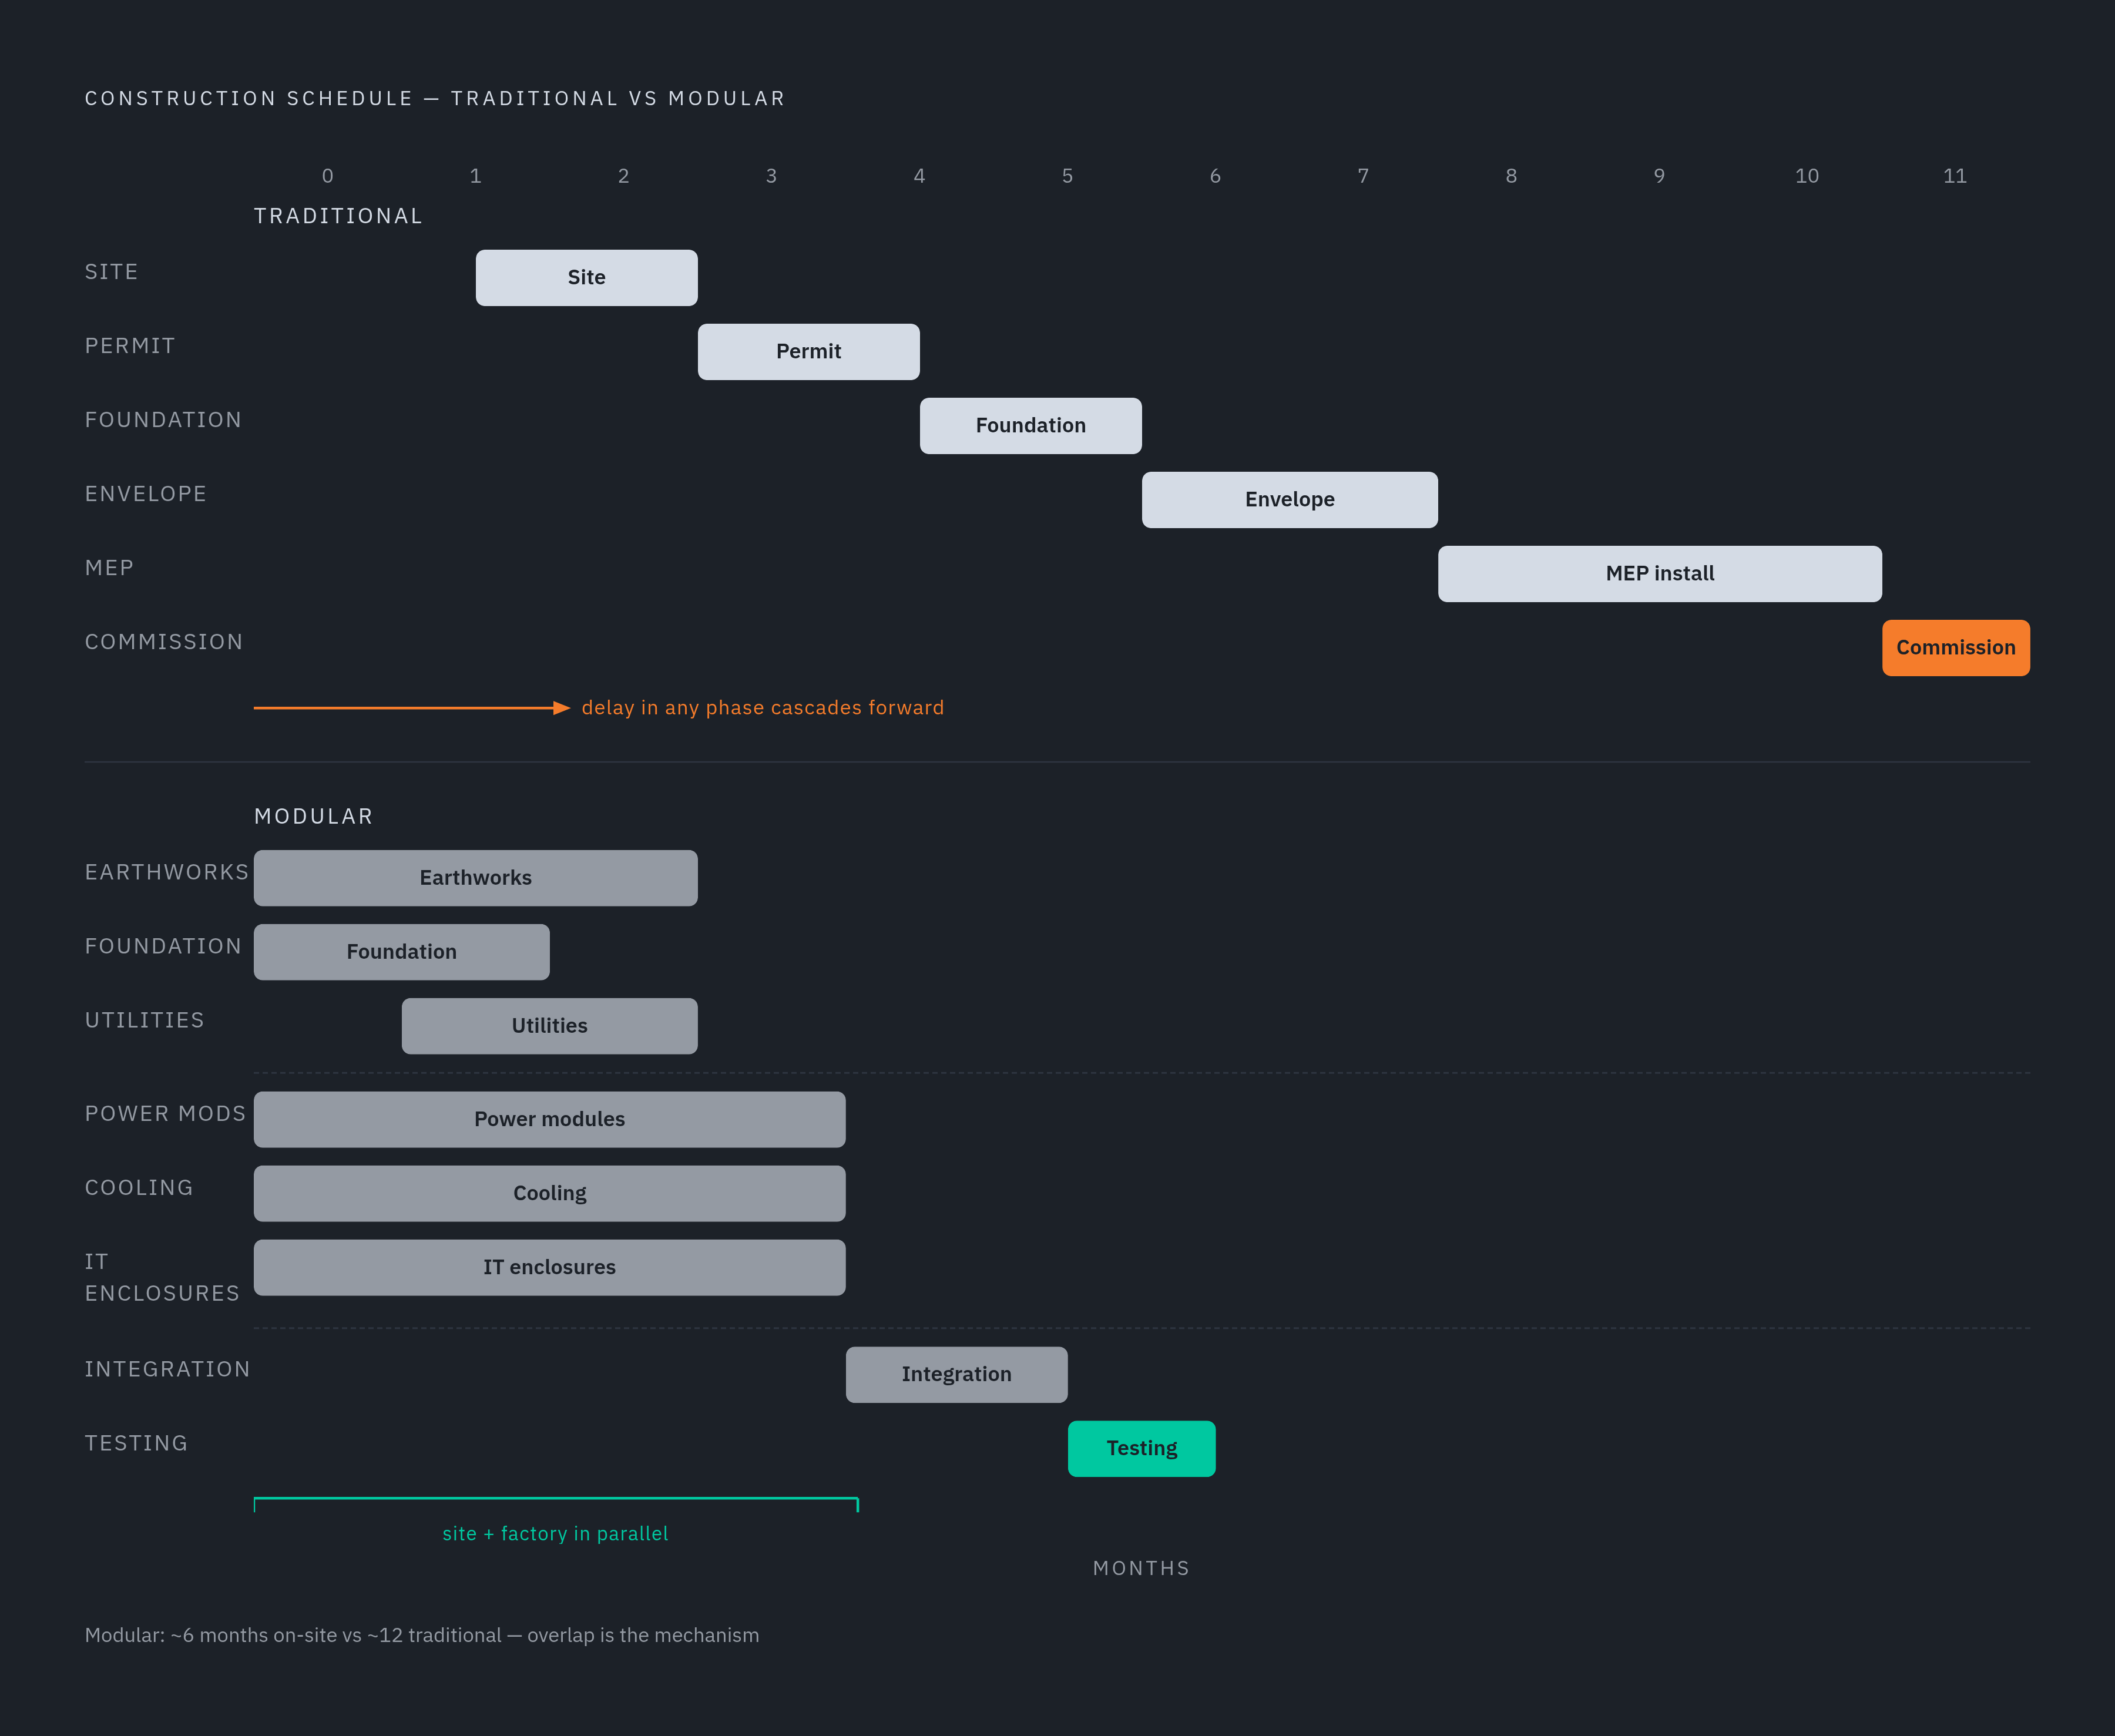Click the 'delay in any phase cascades forward' note
The height and width of the screenshot is (1736, 2115).
(x=762, y=708)
